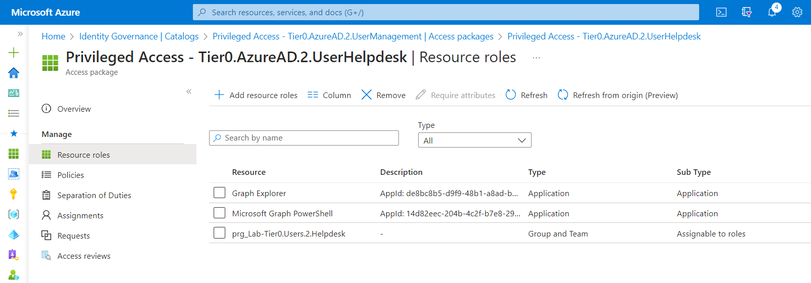The height and width of the screenshot is (283, 811).
Task: Click the Favorites star icon
Action: point(14,133)
